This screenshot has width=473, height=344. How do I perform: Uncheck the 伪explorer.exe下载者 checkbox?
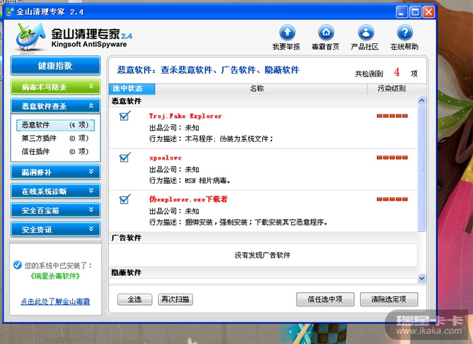pos(124,199)
